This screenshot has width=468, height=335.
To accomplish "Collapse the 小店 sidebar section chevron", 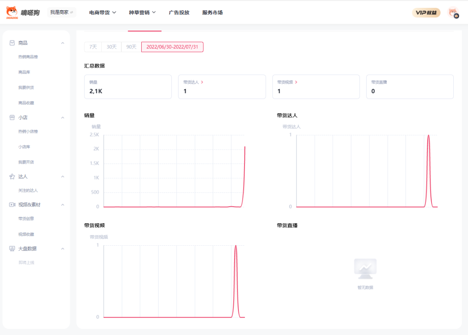I will pos(63,117).
